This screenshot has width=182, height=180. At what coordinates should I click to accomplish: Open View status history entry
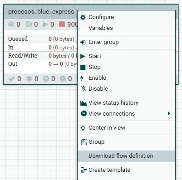click(x=127, y=103)
